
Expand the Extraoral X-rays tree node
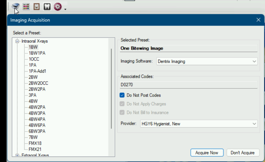(17, 155)
